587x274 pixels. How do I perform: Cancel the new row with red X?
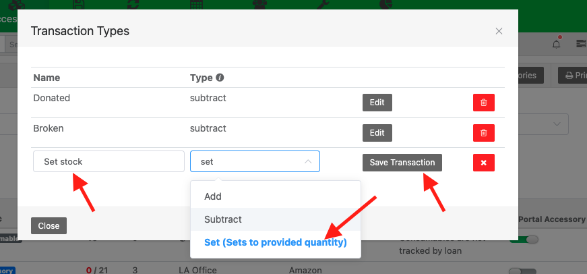[x=483, y=163]
